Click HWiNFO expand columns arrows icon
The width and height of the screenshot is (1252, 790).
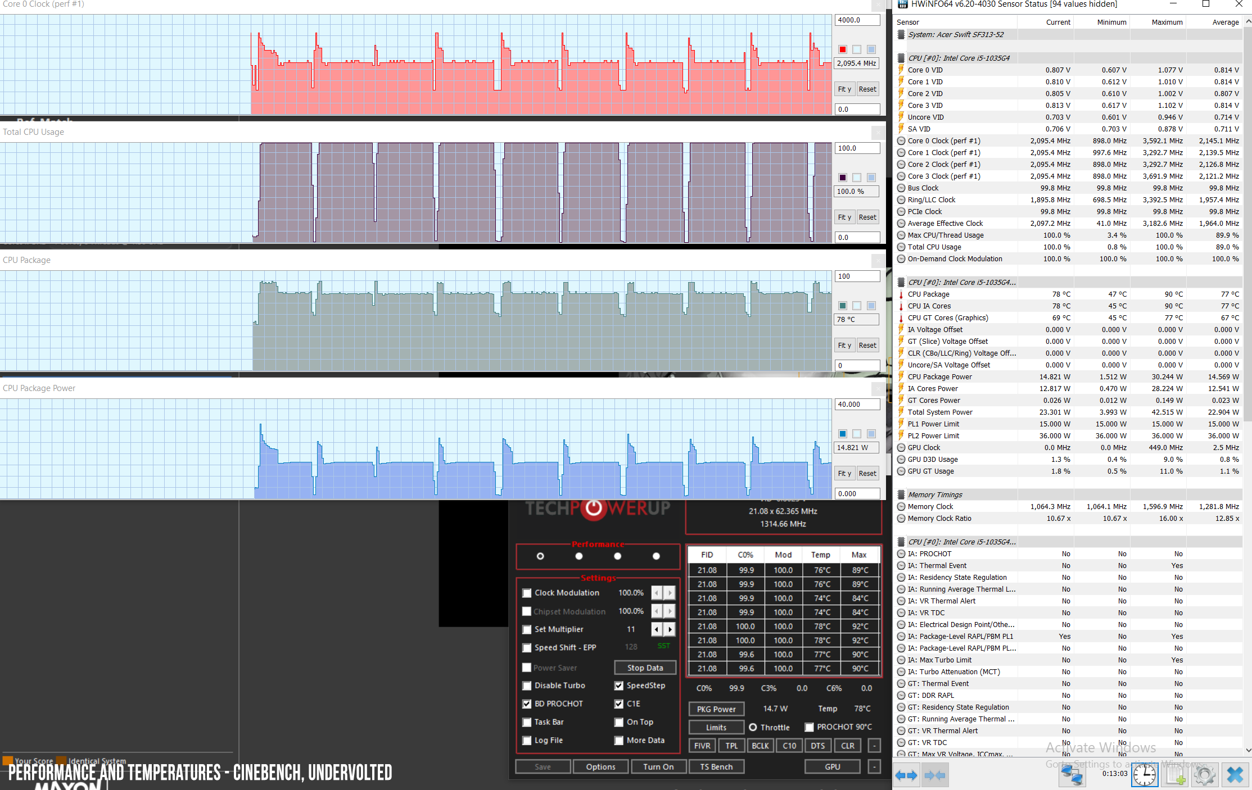coord(906,776)
